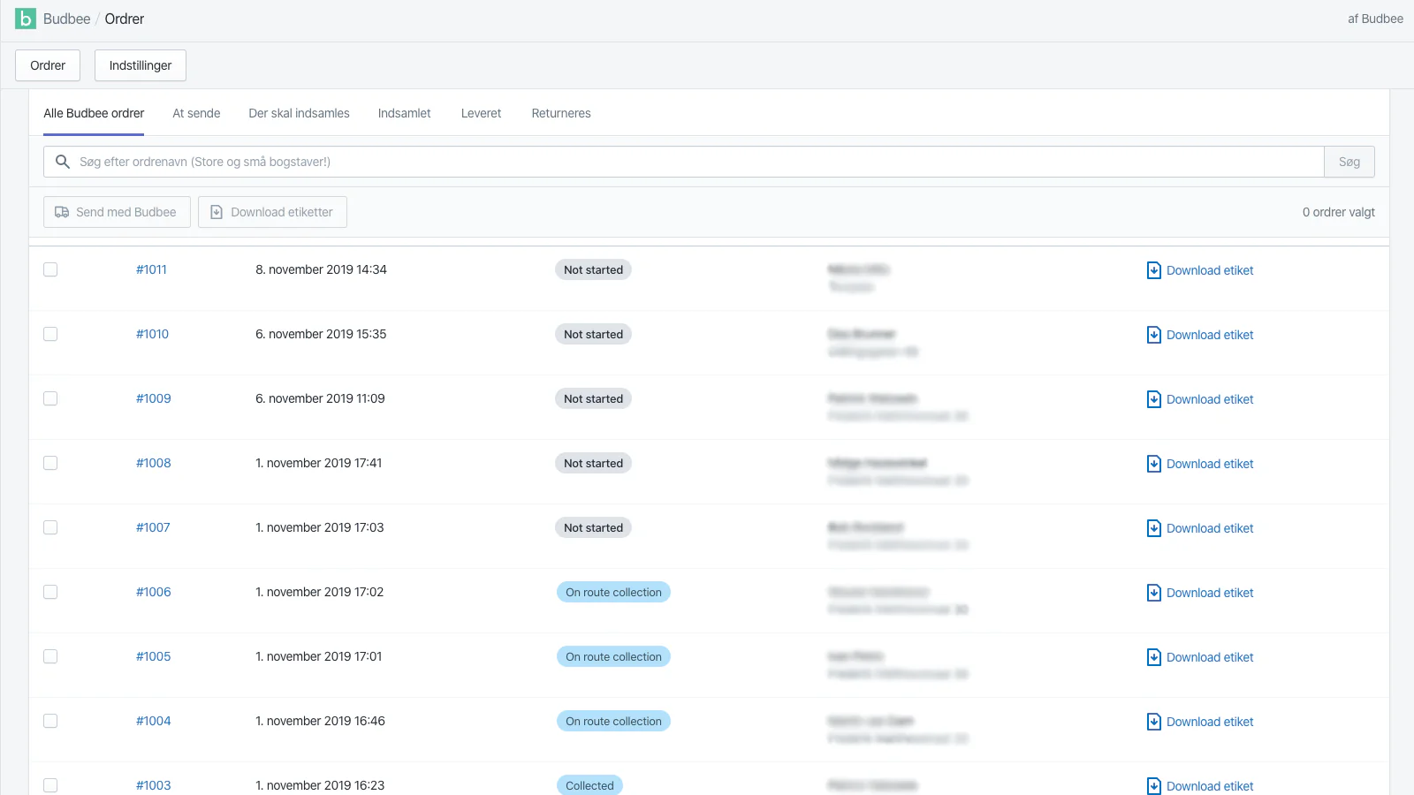The image size is (1414, 795).
Task: Click Download etiket text for order #1006
Action: (1210, 593)
